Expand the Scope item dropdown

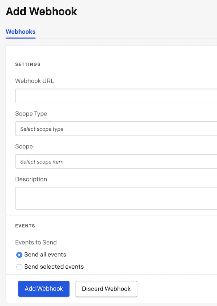click(116, 162)
